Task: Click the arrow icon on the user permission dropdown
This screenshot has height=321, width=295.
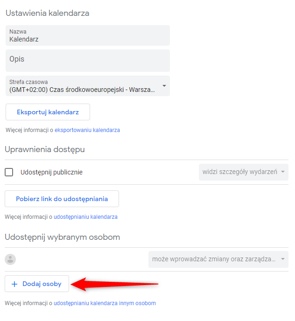Action: (283, 259)
